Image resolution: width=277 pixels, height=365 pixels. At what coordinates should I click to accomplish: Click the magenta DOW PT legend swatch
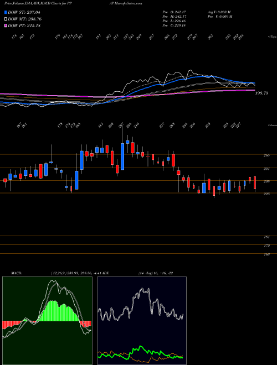[x=6, y=25]
